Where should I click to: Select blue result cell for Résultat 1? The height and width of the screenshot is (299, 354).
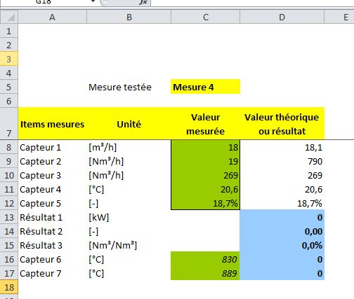pos(282,217)
